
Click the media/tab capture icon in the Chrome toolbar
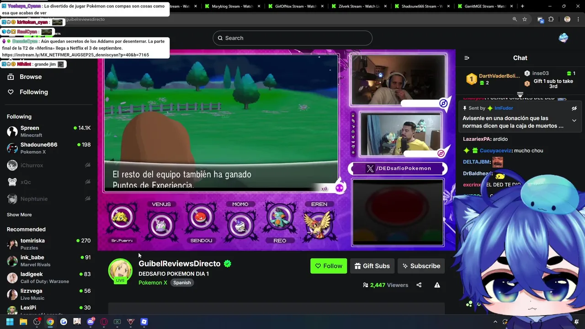tap(540, 19)
